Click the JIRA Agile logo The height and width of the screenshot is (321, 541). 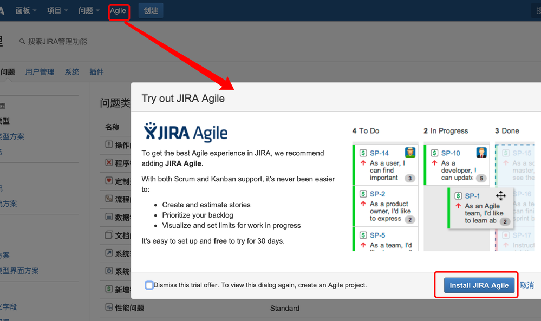click(186, 133)
